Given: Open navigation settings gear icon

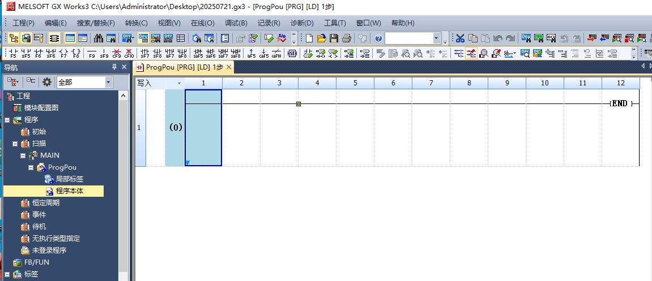Looking at the screenshot, I should (46, 82).
